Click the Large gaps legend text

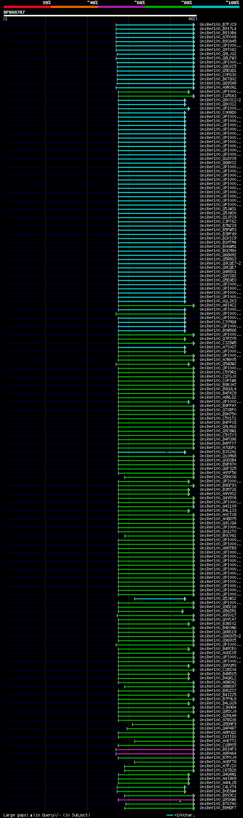click(x=47, y=815)
